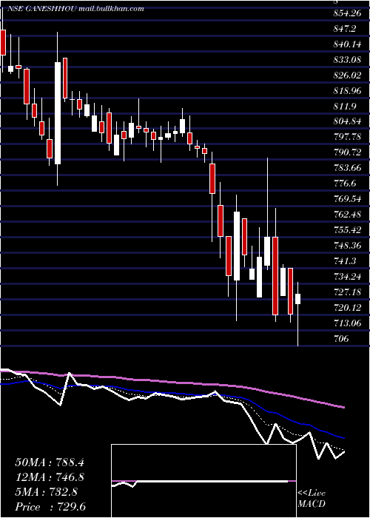Click the NSE GANESHHOU mail.bullkhan.com title text
This screenshot has width=370, height=518.
[x=75, y=9]
